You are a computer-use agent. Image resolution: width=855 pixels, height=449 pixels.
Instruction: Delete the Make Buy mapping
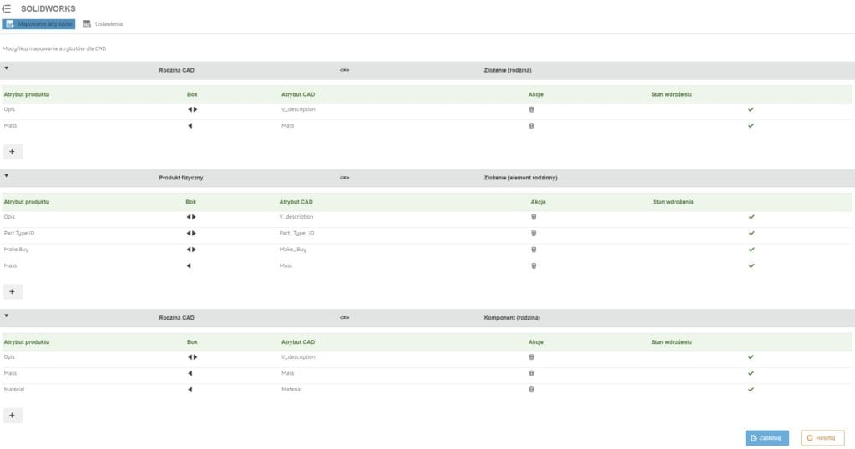pos(534,250)
